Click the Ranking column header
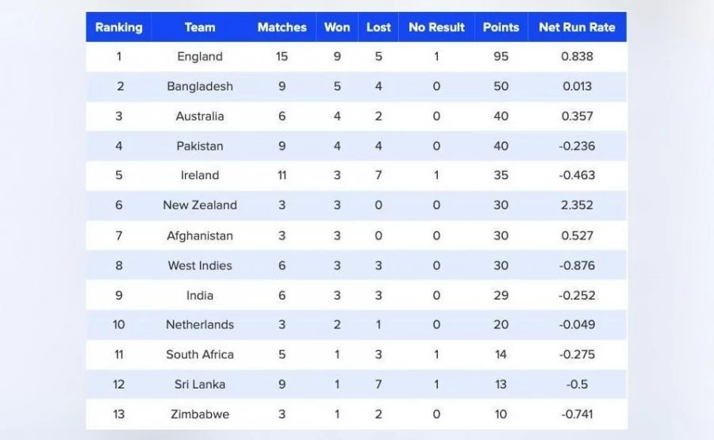 pos(119,27)
